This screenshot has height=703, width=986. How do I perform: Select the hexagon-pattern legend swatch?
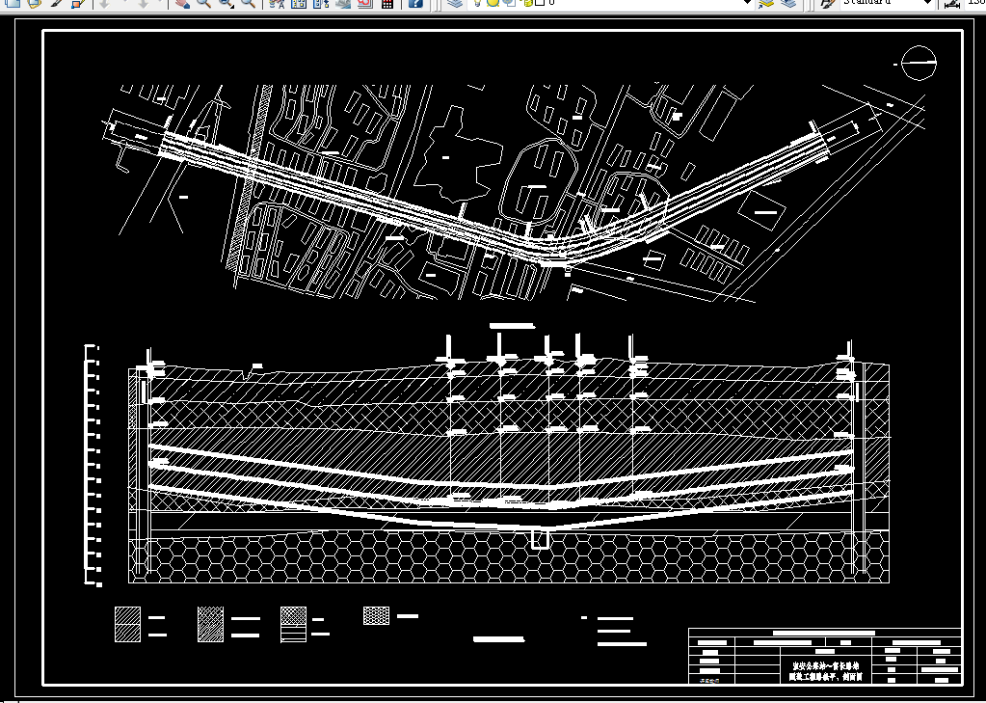click(x=376, y=615)
